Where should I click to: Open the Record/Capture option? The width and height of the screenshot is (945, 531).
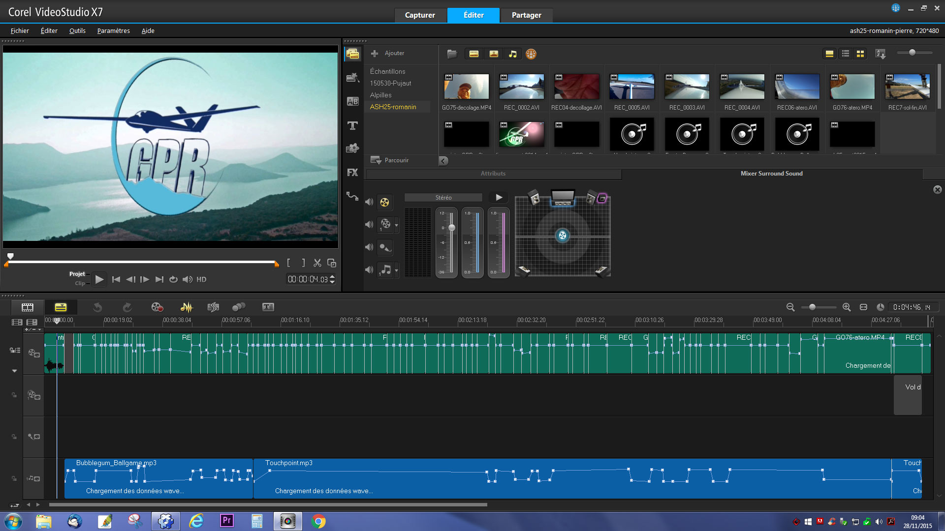pos(157,307)
